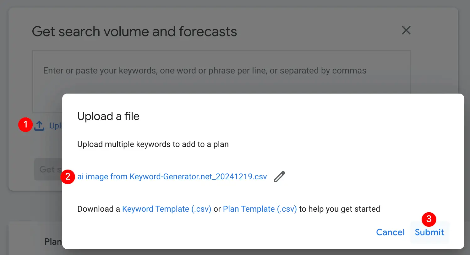Click the pencil edit icon beside the filename
470x255 pixels.
pos(279,177)
